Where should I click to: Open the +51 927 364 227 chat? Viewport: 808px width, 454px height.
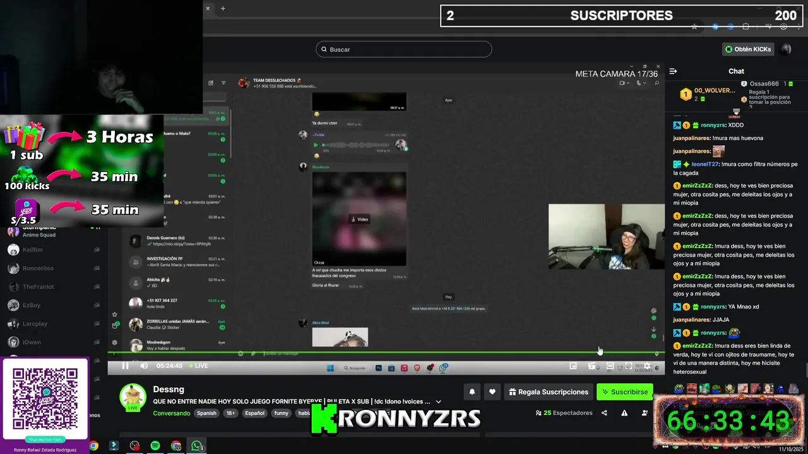click(177, 303)
